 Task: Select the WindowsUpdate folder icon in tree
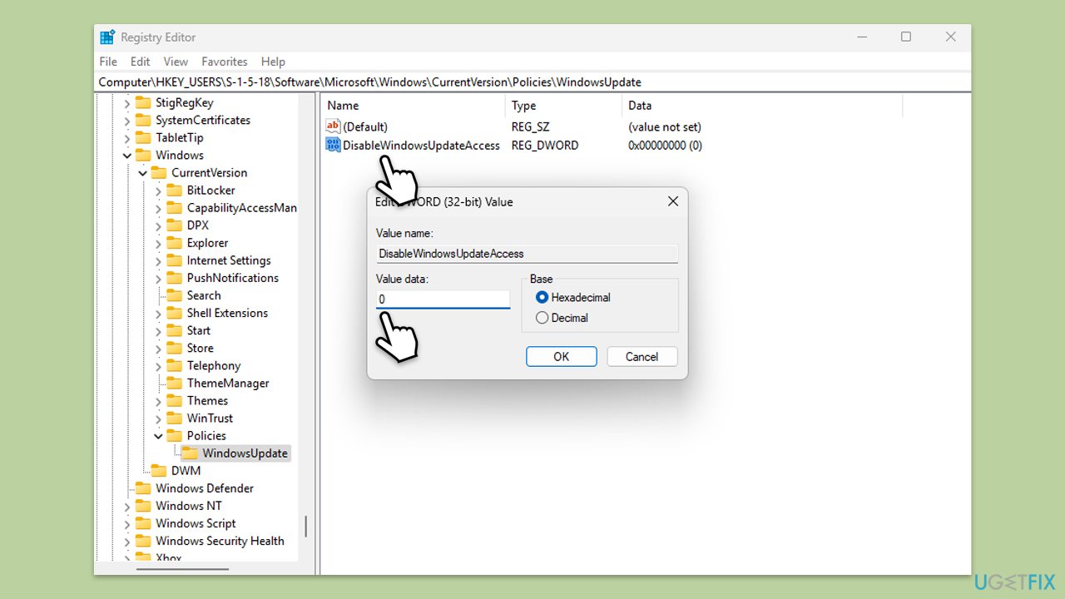(190, 453)
